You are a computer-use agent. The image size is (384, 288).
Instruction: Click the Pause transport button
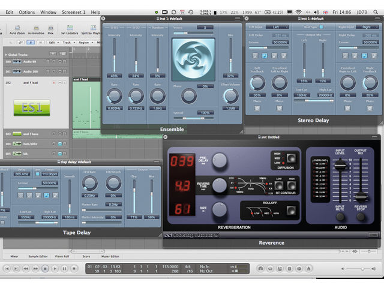(x=64, y=269)
